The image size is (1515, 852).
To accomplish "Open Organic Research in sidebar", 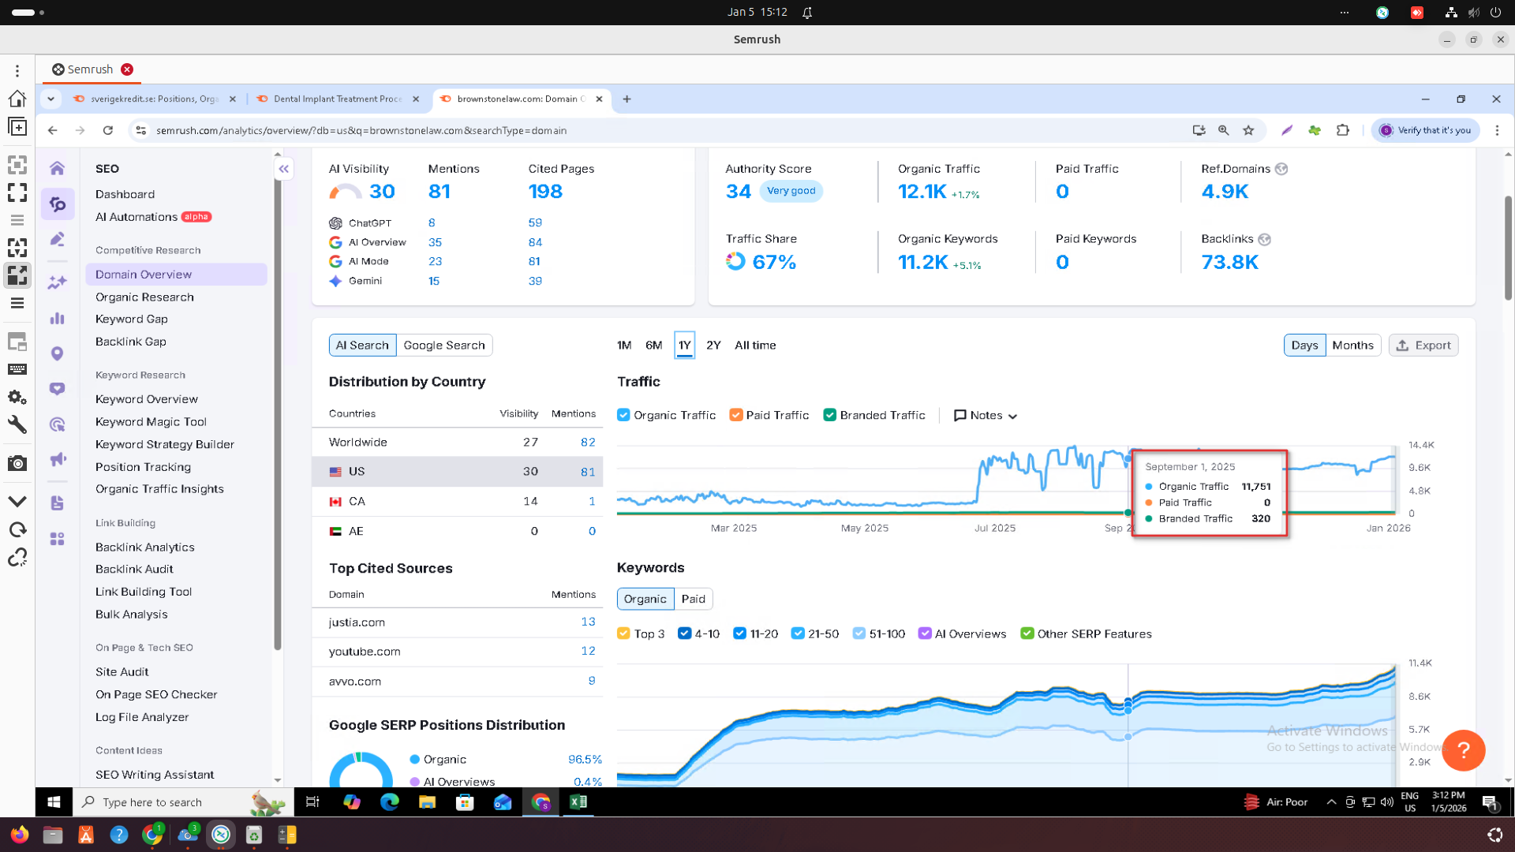I will (144, 297).
